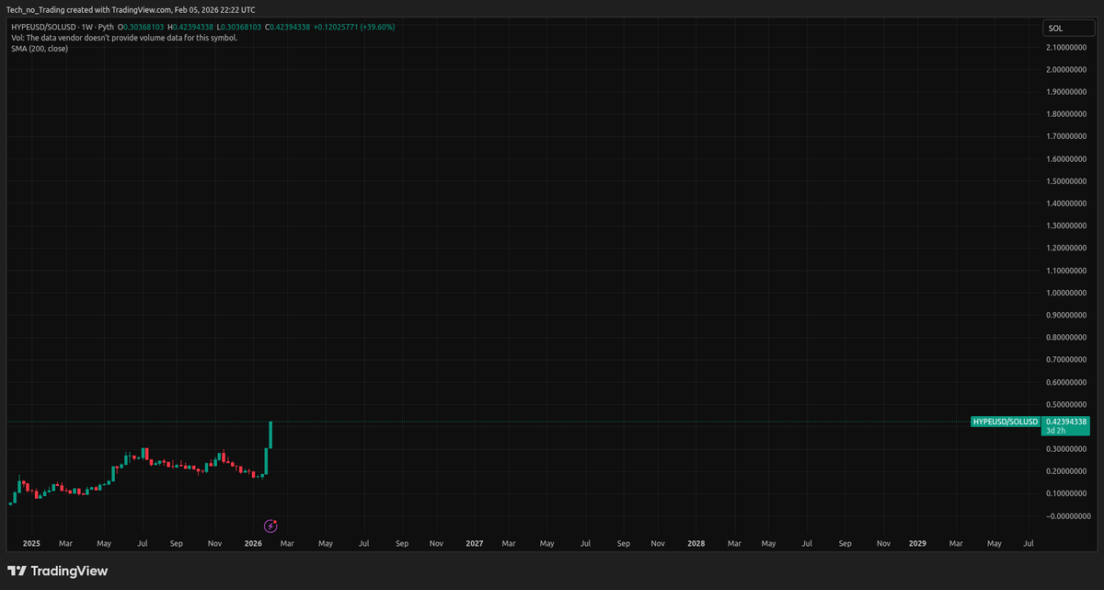Click the 1.40000000 price axis label
1104x590 pixels.
[1068, 203]
